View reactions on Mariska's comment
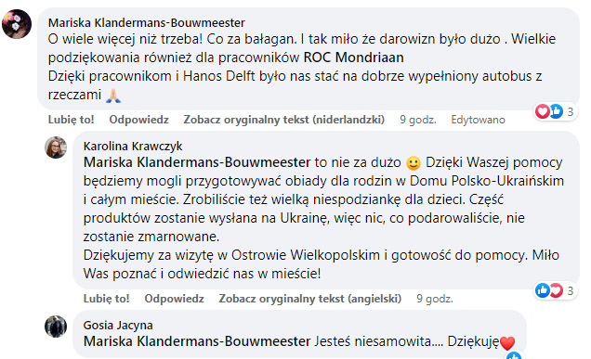 pos(555,111)
